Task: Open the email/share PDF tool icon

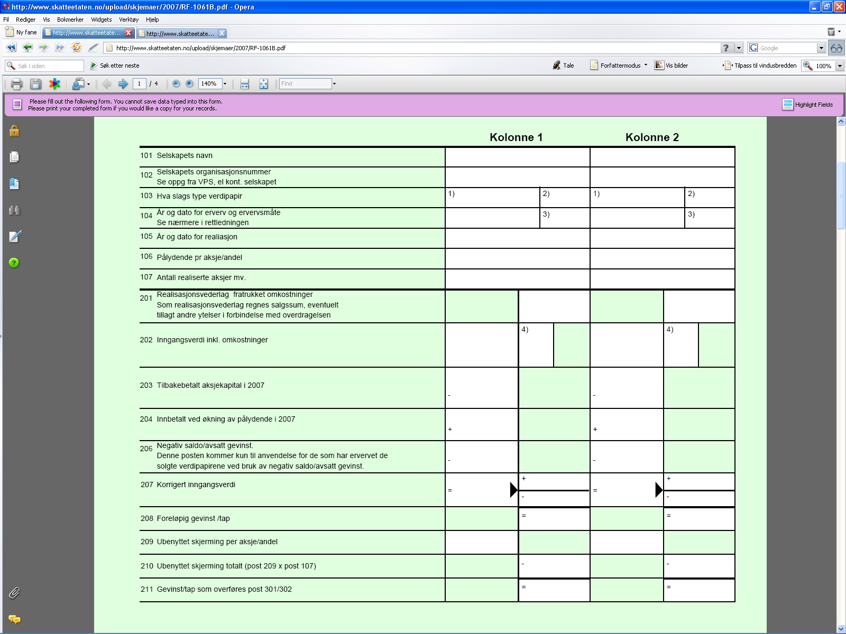Action: tap(78, 83)
